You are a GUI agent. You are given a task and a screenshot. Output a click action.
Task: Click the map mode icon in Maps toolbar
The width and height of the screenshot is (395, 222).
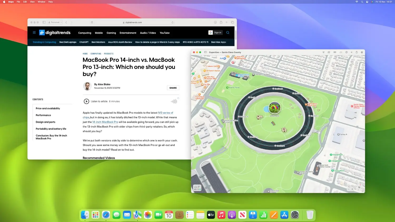[329, 52]
